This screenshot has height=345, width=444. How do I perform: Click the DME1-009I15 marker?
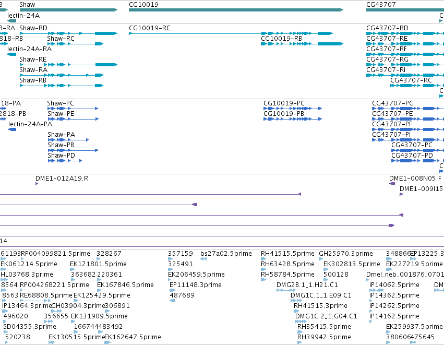click(x=401, y=194)
